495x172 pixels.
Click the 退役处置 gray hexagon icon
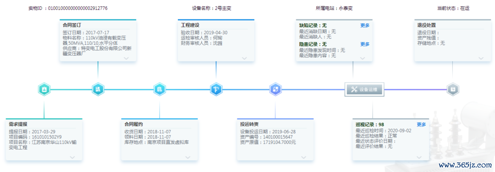click(x=453, y=89)
